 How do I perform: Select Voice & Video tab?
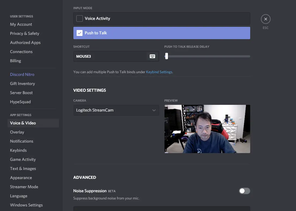coord(33,123)
